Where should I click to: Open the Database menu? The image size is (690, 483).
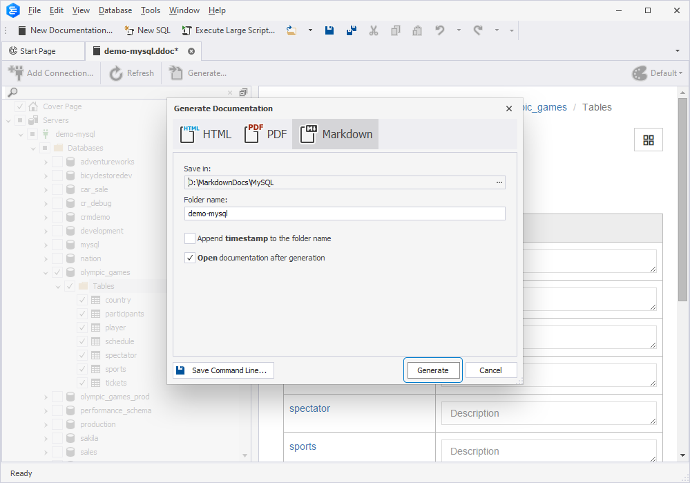[115, 10]
